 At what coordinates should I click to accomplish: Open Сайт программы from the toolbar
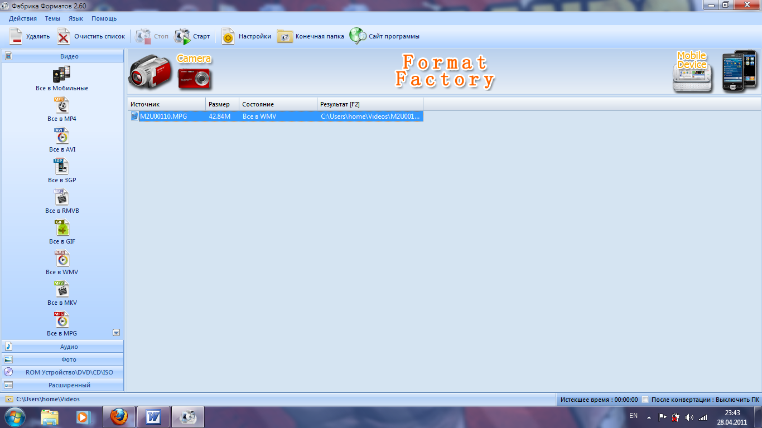(x=384, y=36)
